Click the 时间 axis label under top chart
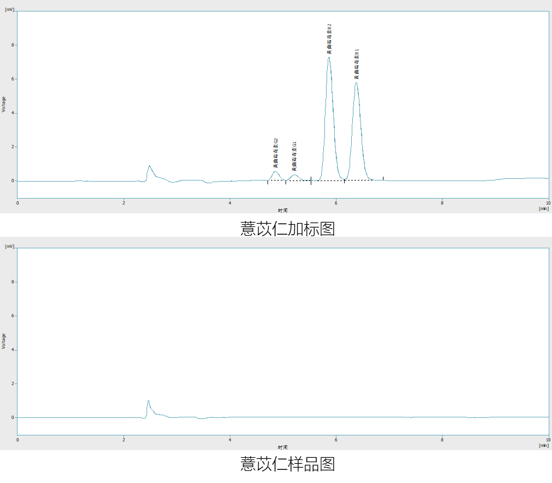The image size is (552, 483). pyautogui.click(x=282, y=210)
